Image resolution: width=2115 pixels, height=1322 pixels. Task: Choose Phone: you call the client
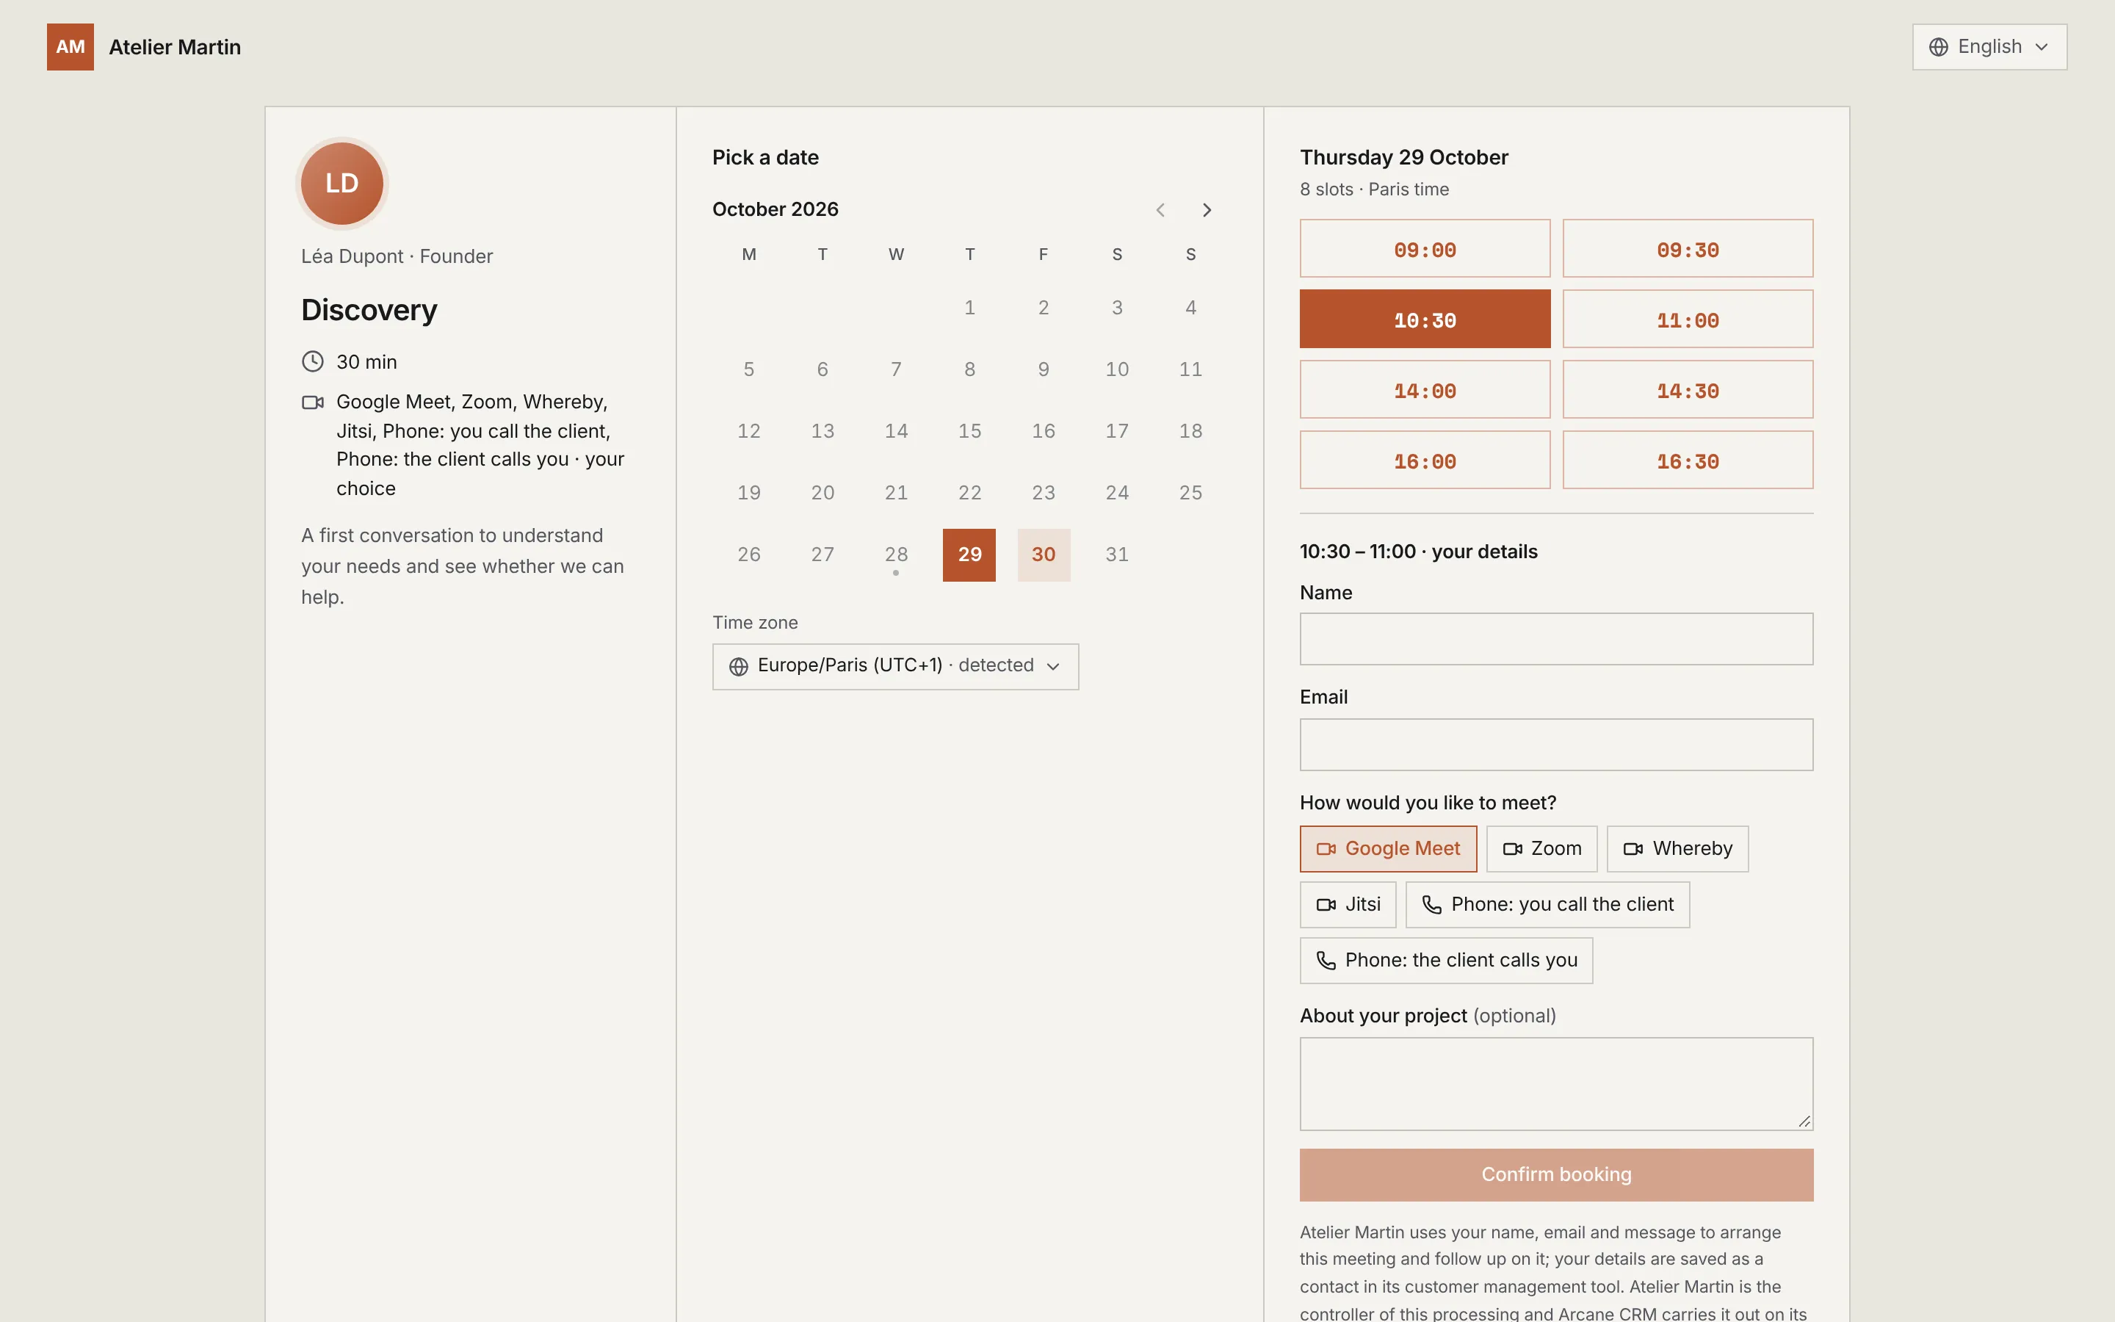(1547, 904)
